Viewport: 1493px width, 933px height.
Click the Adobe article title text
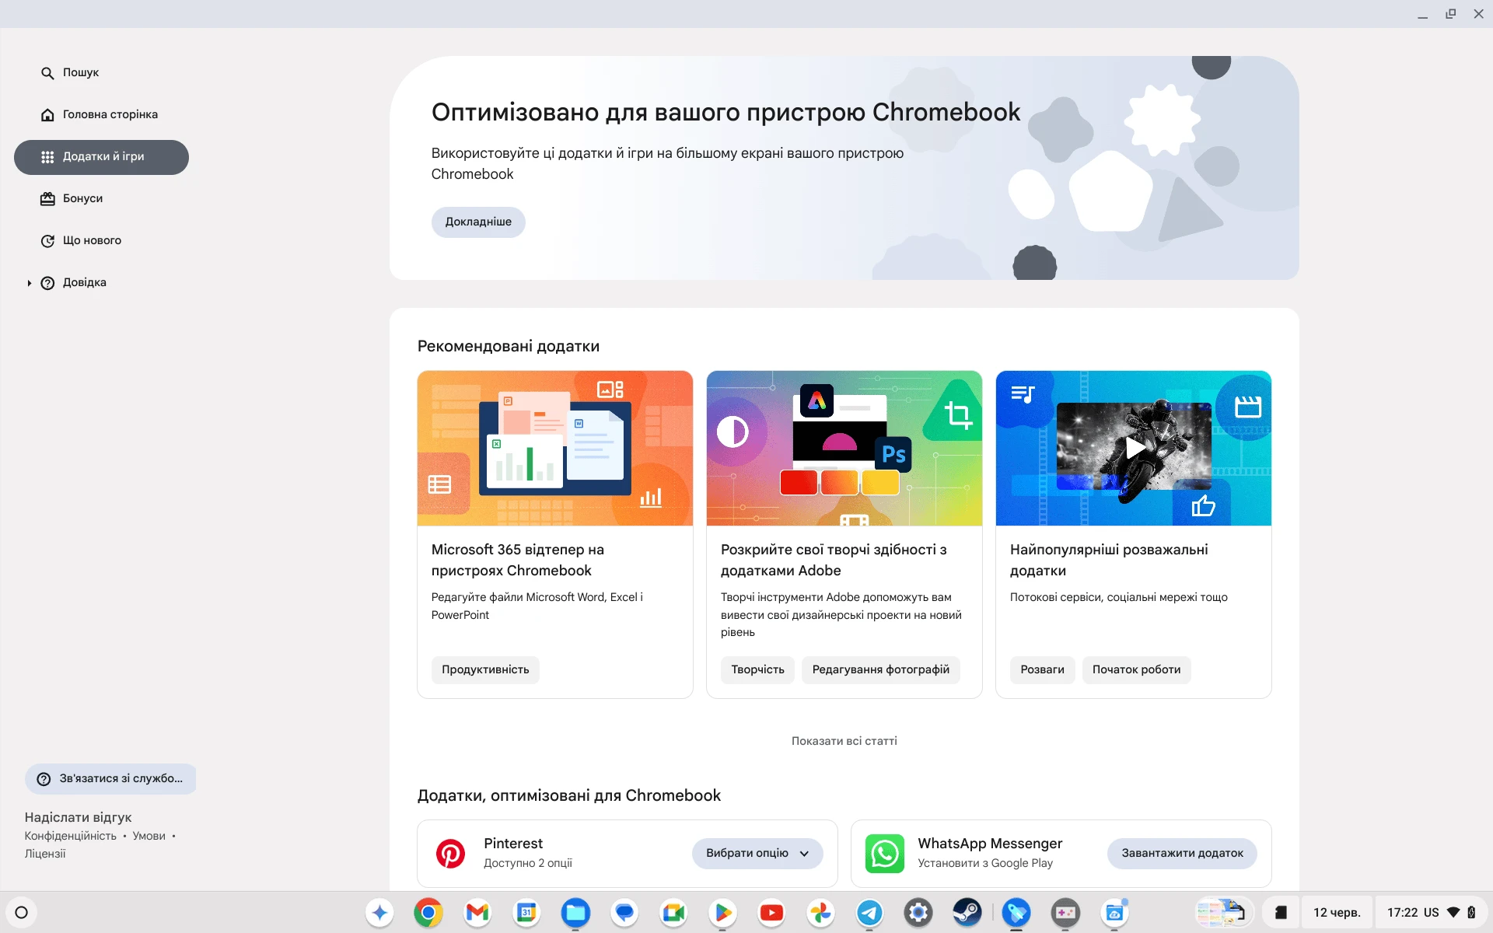pyautogui.click(x=834, y=561)
